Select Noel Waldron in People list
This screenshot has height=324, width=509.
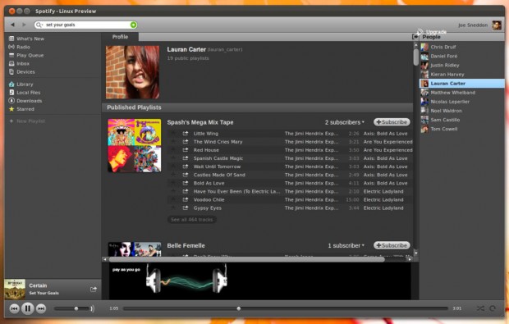(462, 111)
